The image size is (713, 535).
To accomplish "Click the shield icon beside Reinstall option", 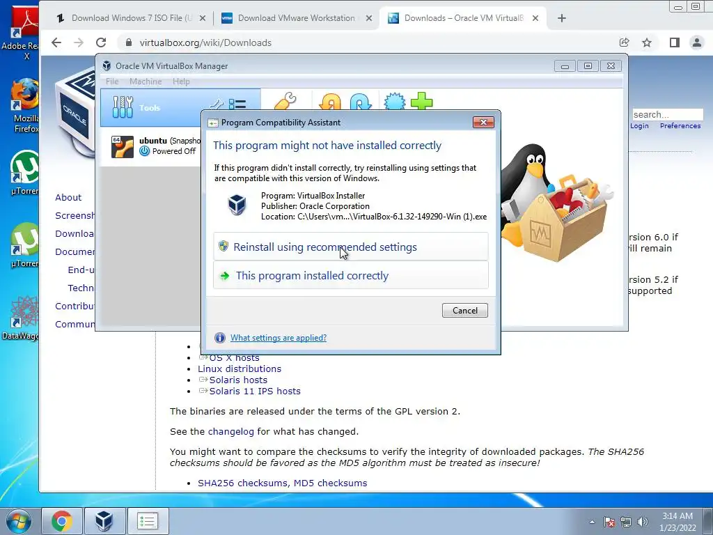I will tap(224, 246).
